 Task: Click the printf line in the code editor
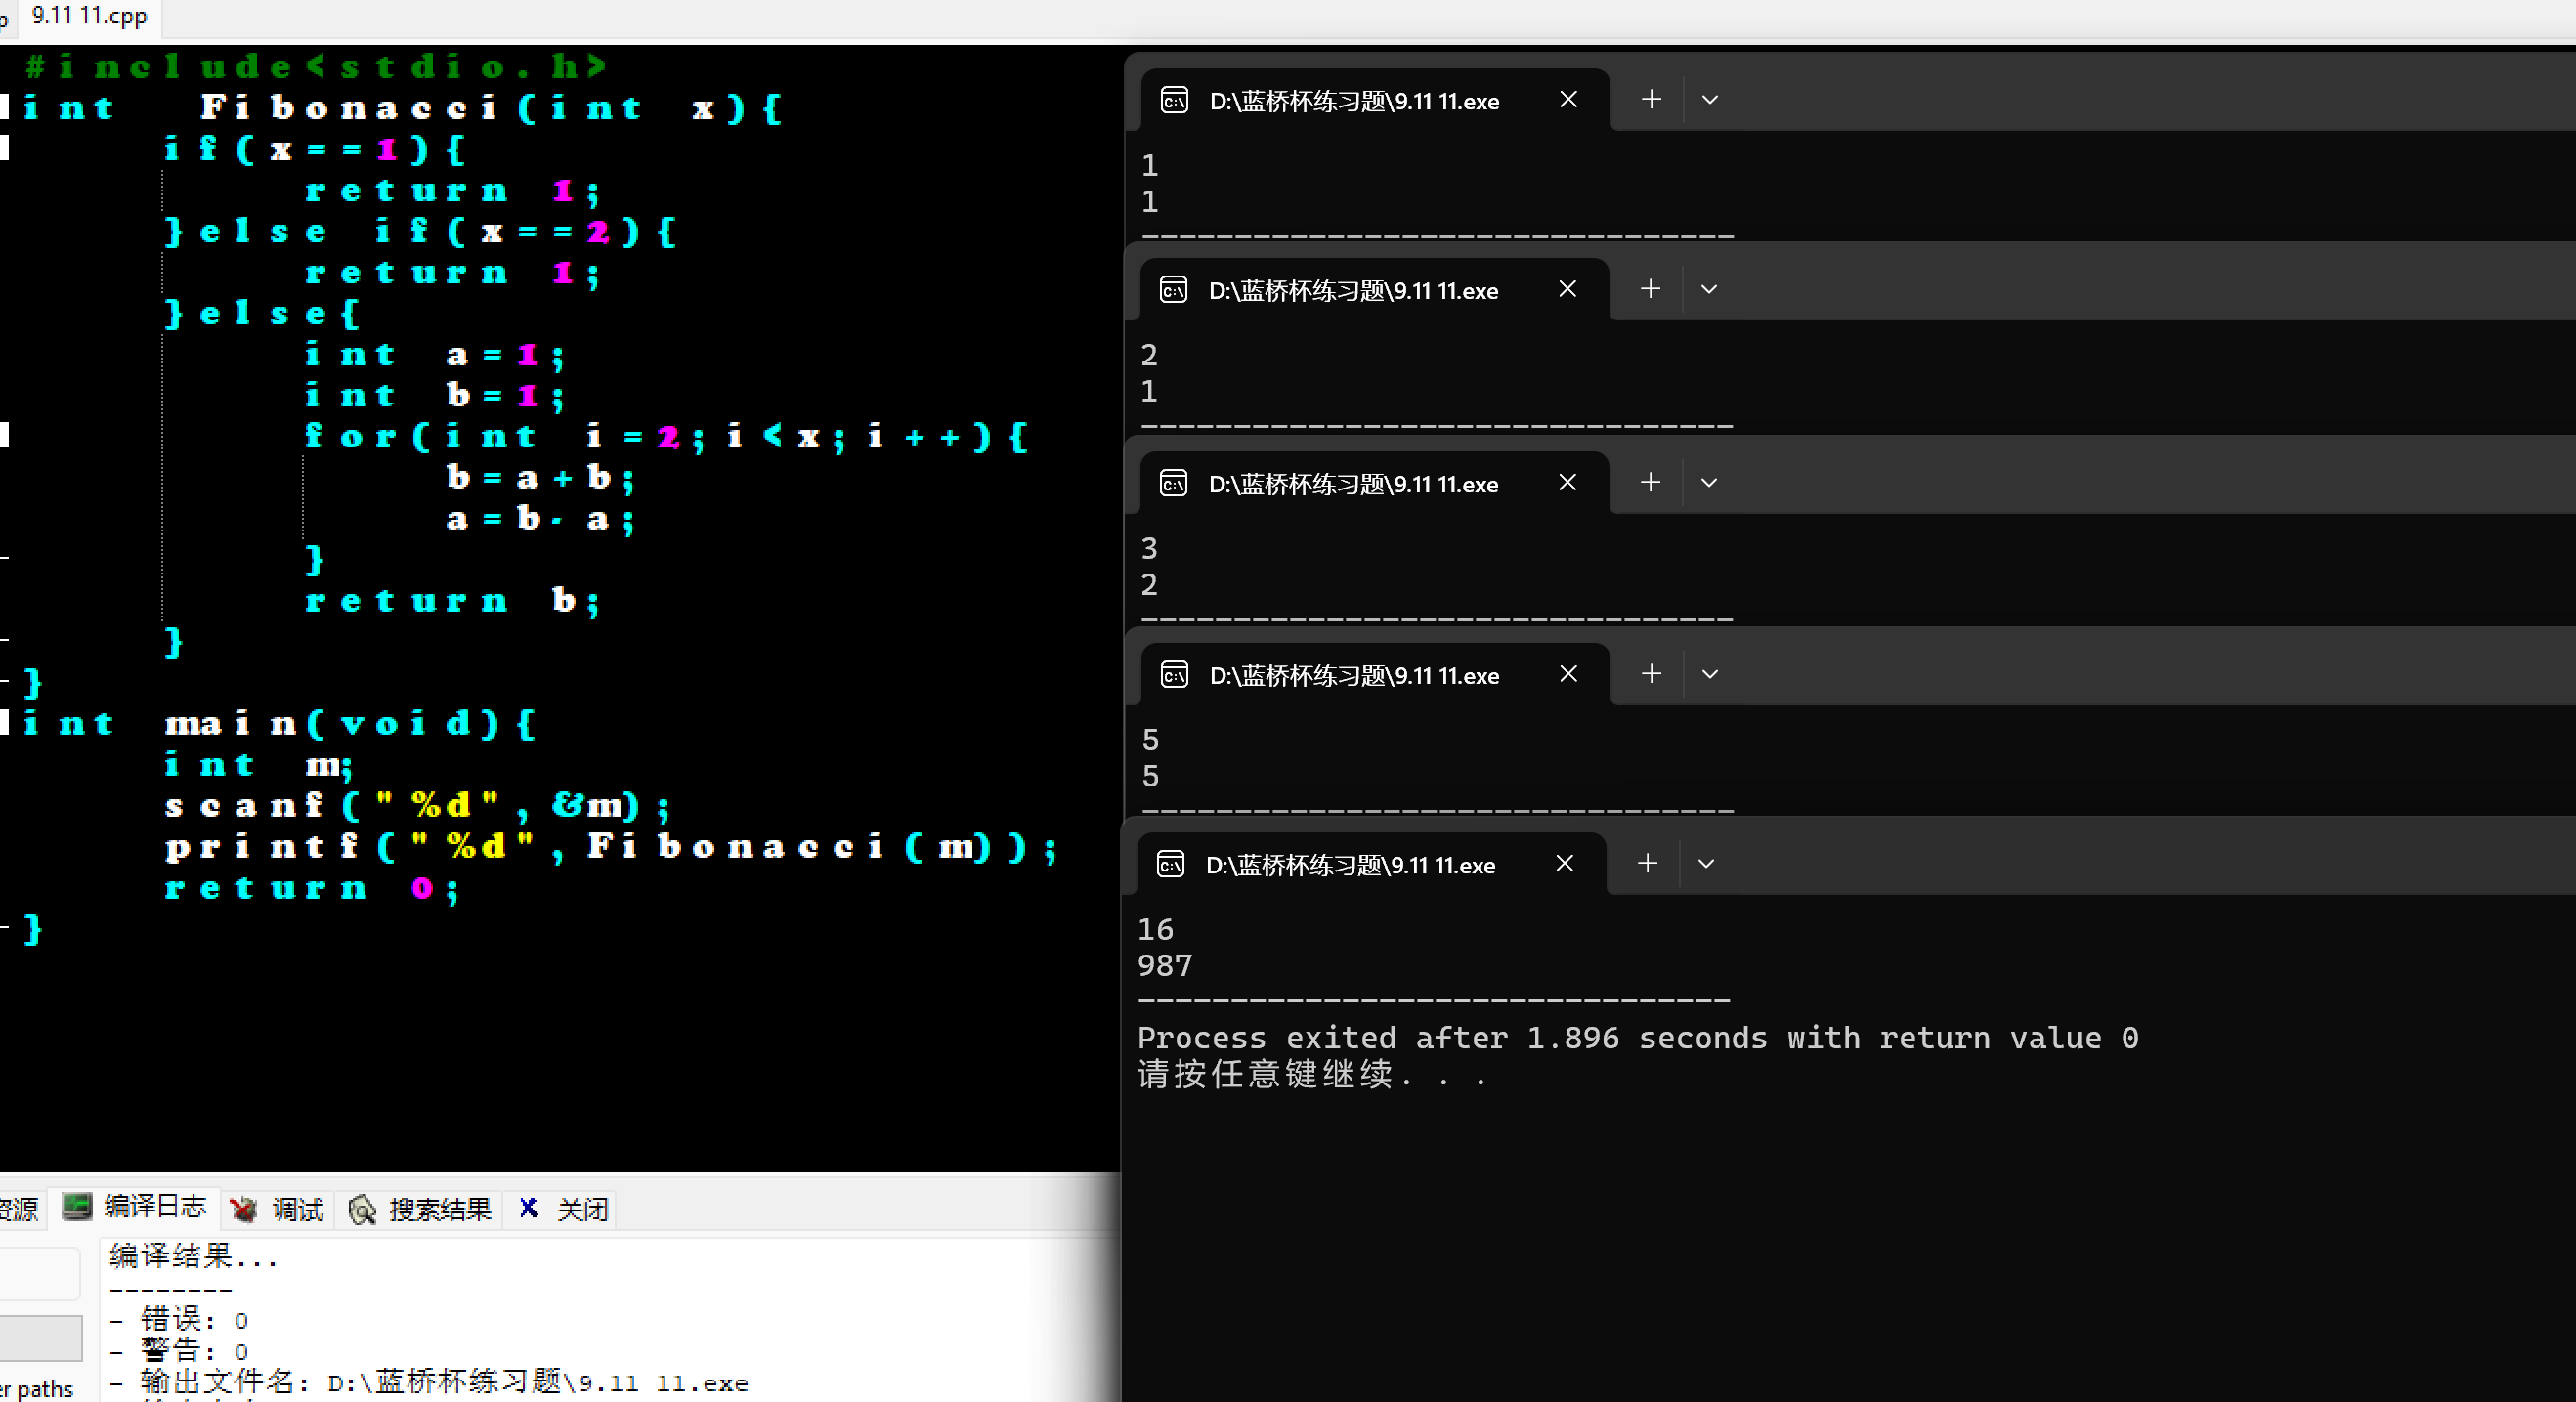click(610, 847)
